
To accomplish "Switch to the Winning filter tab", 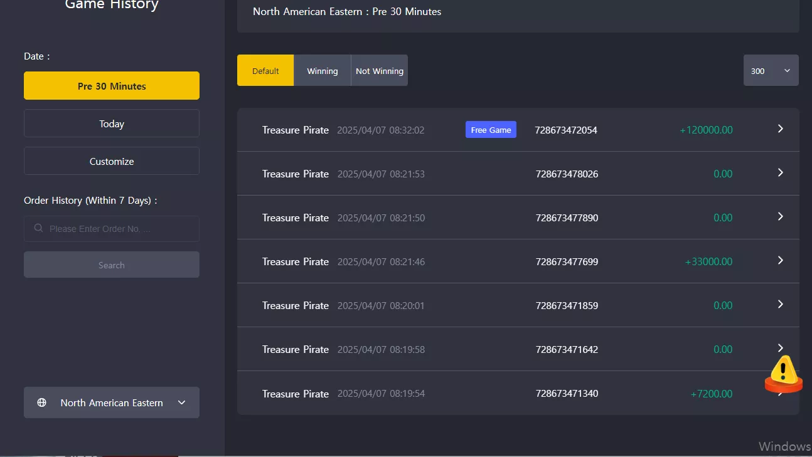I will click(x=323, y=70).
